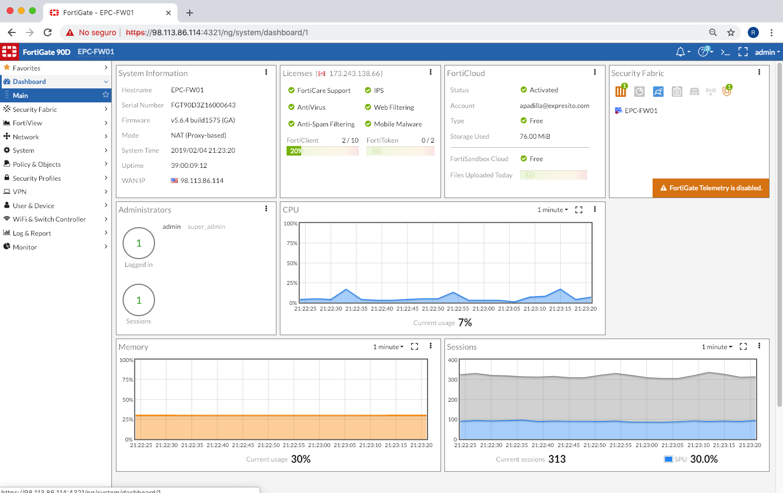Click the browser address bar URL

tap(217, 32)
